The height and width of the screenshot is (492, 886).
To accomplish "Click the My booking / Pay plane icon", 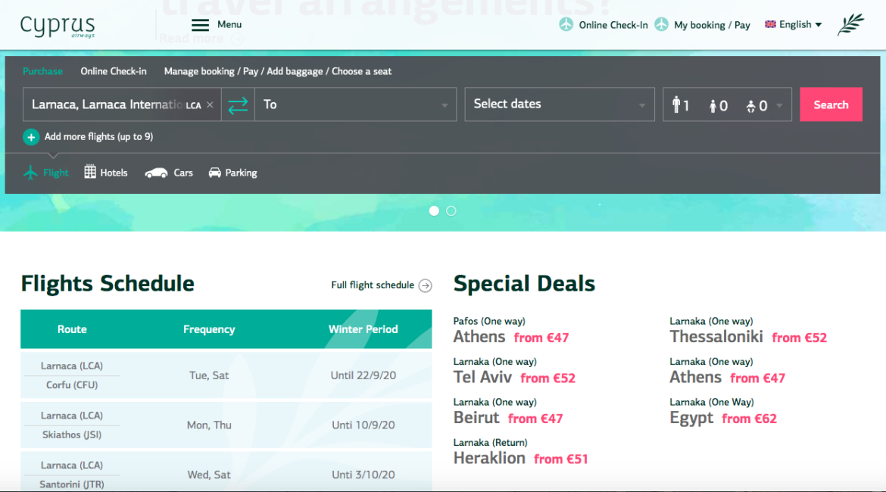I will coord(662,24).
